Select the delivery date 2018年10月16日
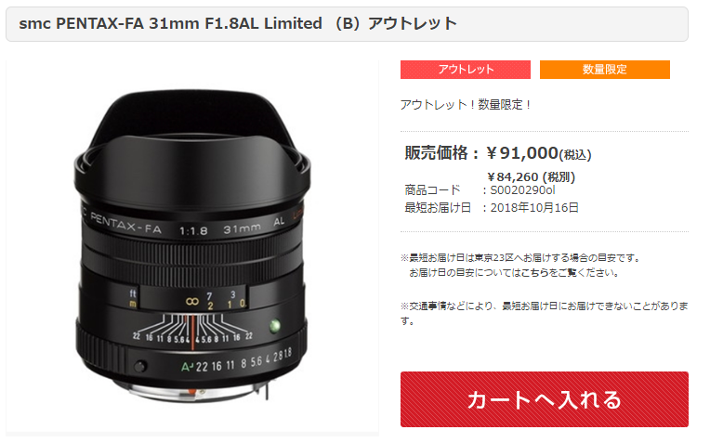Viewport: 710px width, 443px height. [534, 208]
